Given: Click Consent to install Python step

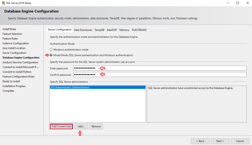Looking at the screenshot, I should point(17,72).
